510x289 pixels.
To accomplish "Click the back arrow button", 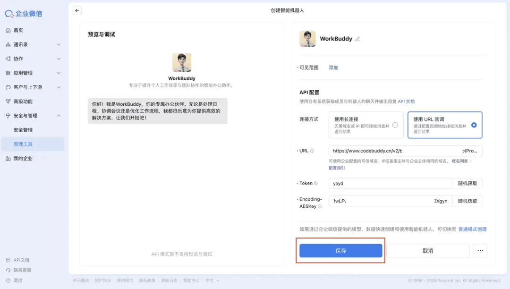I will point(77,10).
